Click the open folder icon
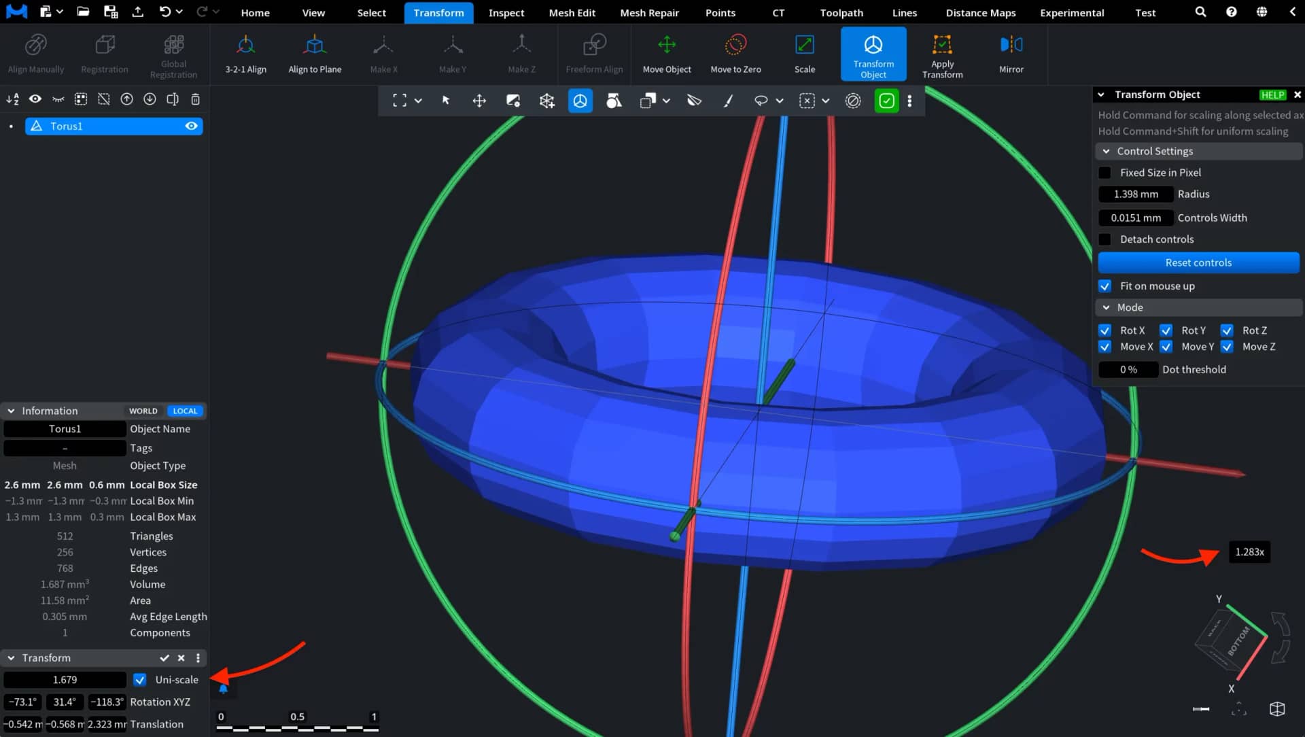The height and width of the screenshot is (737, 1305). click(x=83, y=12)
